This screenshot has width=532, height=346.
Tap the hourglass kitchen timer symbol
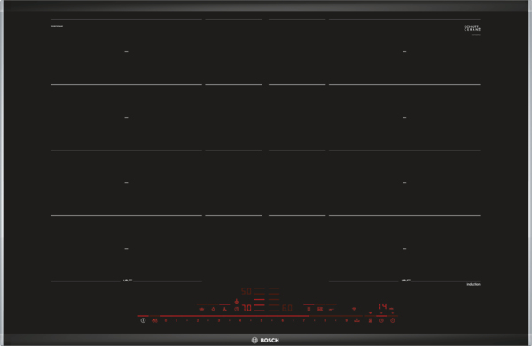point(371,320)
